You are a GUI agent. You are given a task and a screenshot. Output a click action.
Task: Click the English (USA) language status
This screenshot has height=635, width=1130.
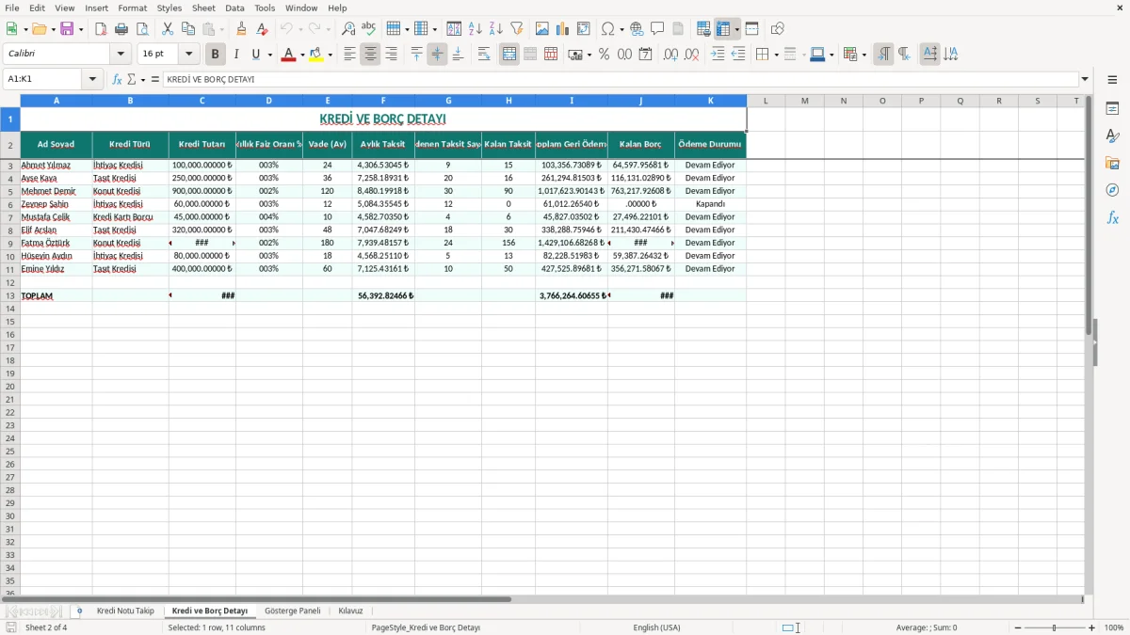click(656, 627)
